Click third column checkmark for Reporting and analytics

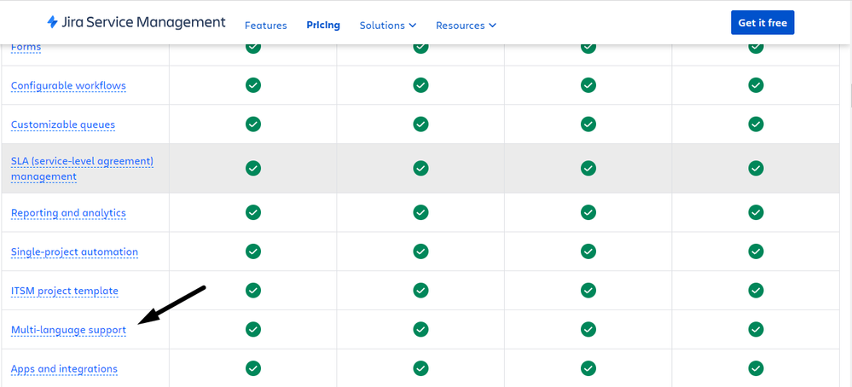point(588,212)
